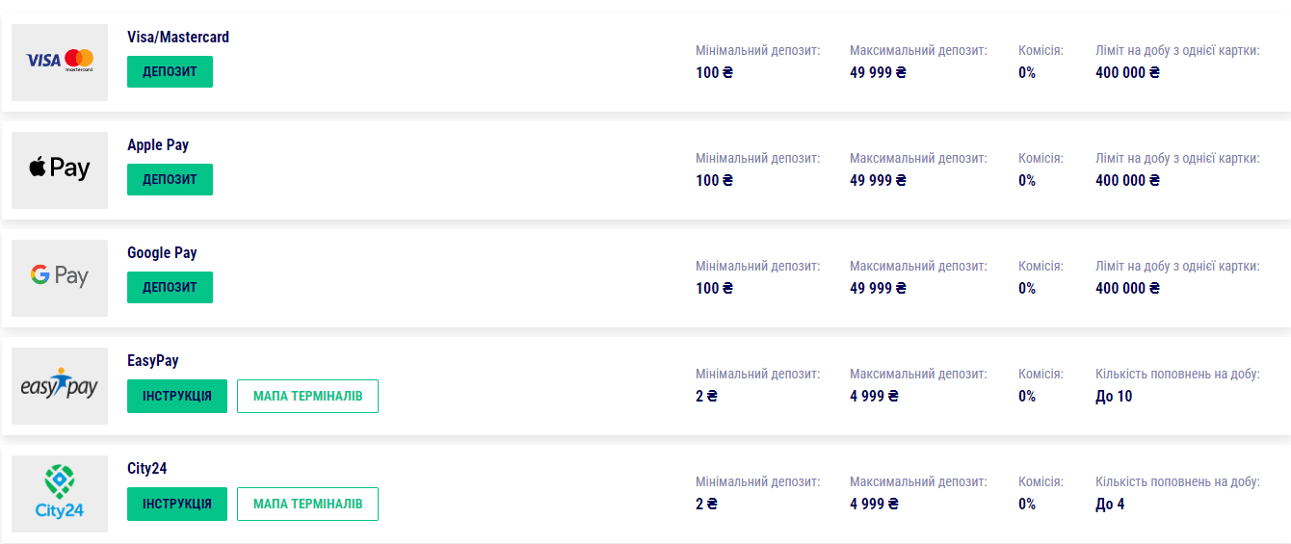Click the Apple Pay logo icon

pyautogui.click(x=60, y=169)
